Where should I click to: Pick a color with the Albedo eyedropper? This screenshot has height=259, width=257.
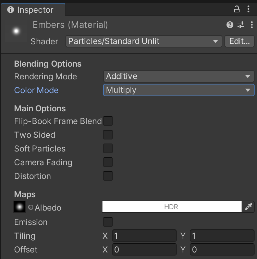tap(248, 207)
